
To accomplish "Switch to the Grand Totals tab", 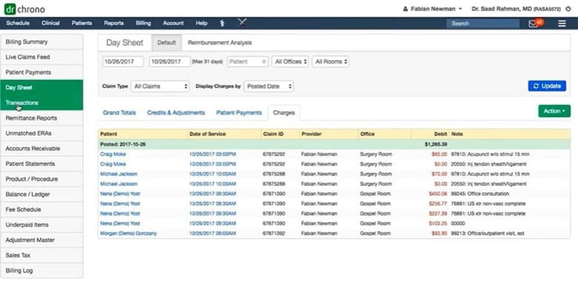I will click(119, 113).
